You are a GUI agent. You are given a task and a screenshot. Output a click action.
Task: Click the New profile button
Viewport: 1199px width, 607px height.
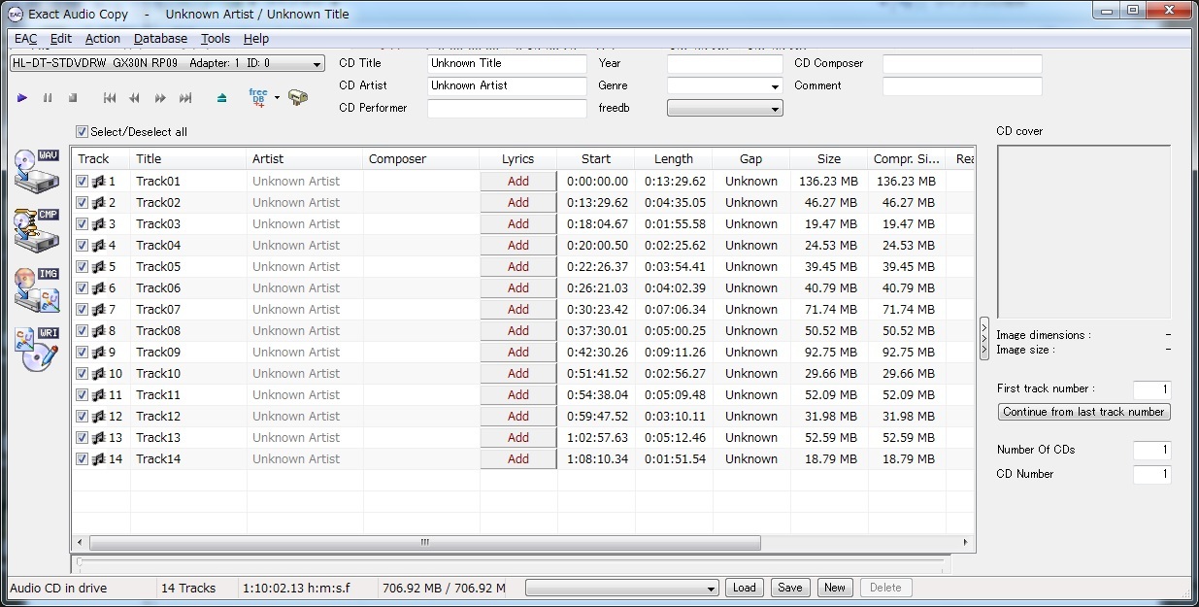point(835,588)
